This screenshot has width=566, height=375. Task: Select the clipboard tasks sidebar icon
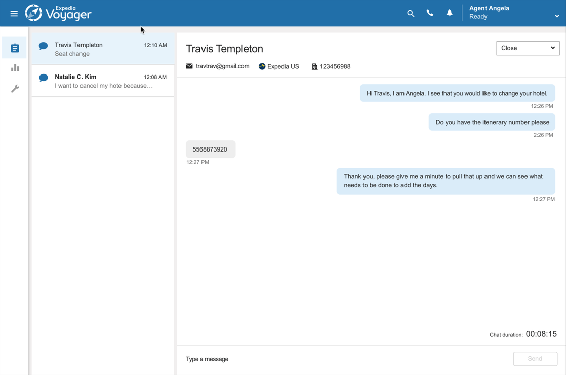15,48
